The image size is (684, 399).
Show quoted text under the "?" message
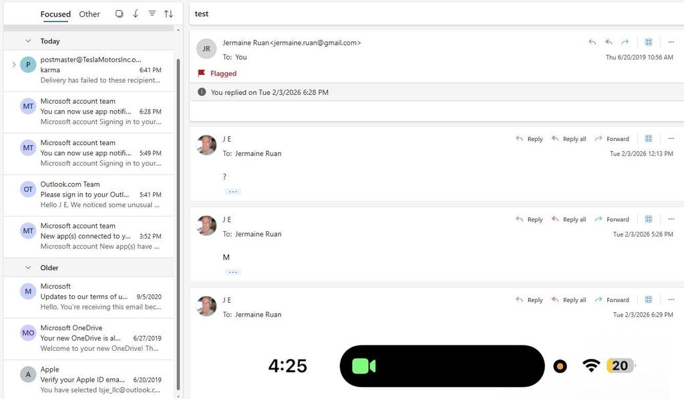pos(232,192)
